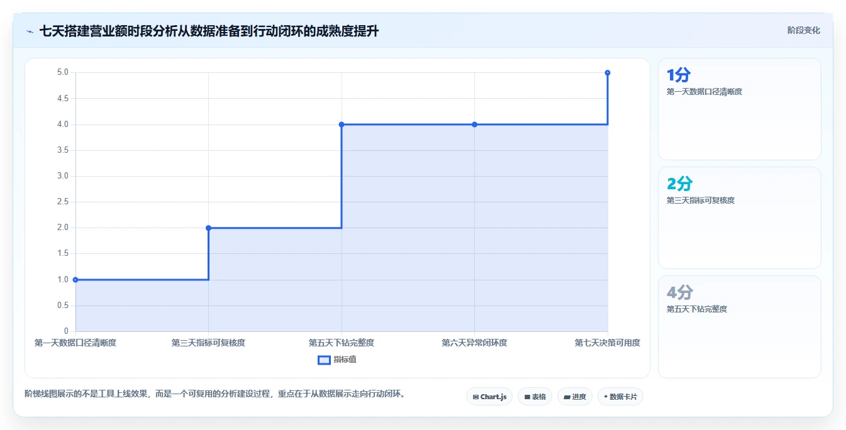The height and width of the screenshot is (430, 846).
Task: Click data point at 第三天指标可复核度
Action: pos(208,228)
